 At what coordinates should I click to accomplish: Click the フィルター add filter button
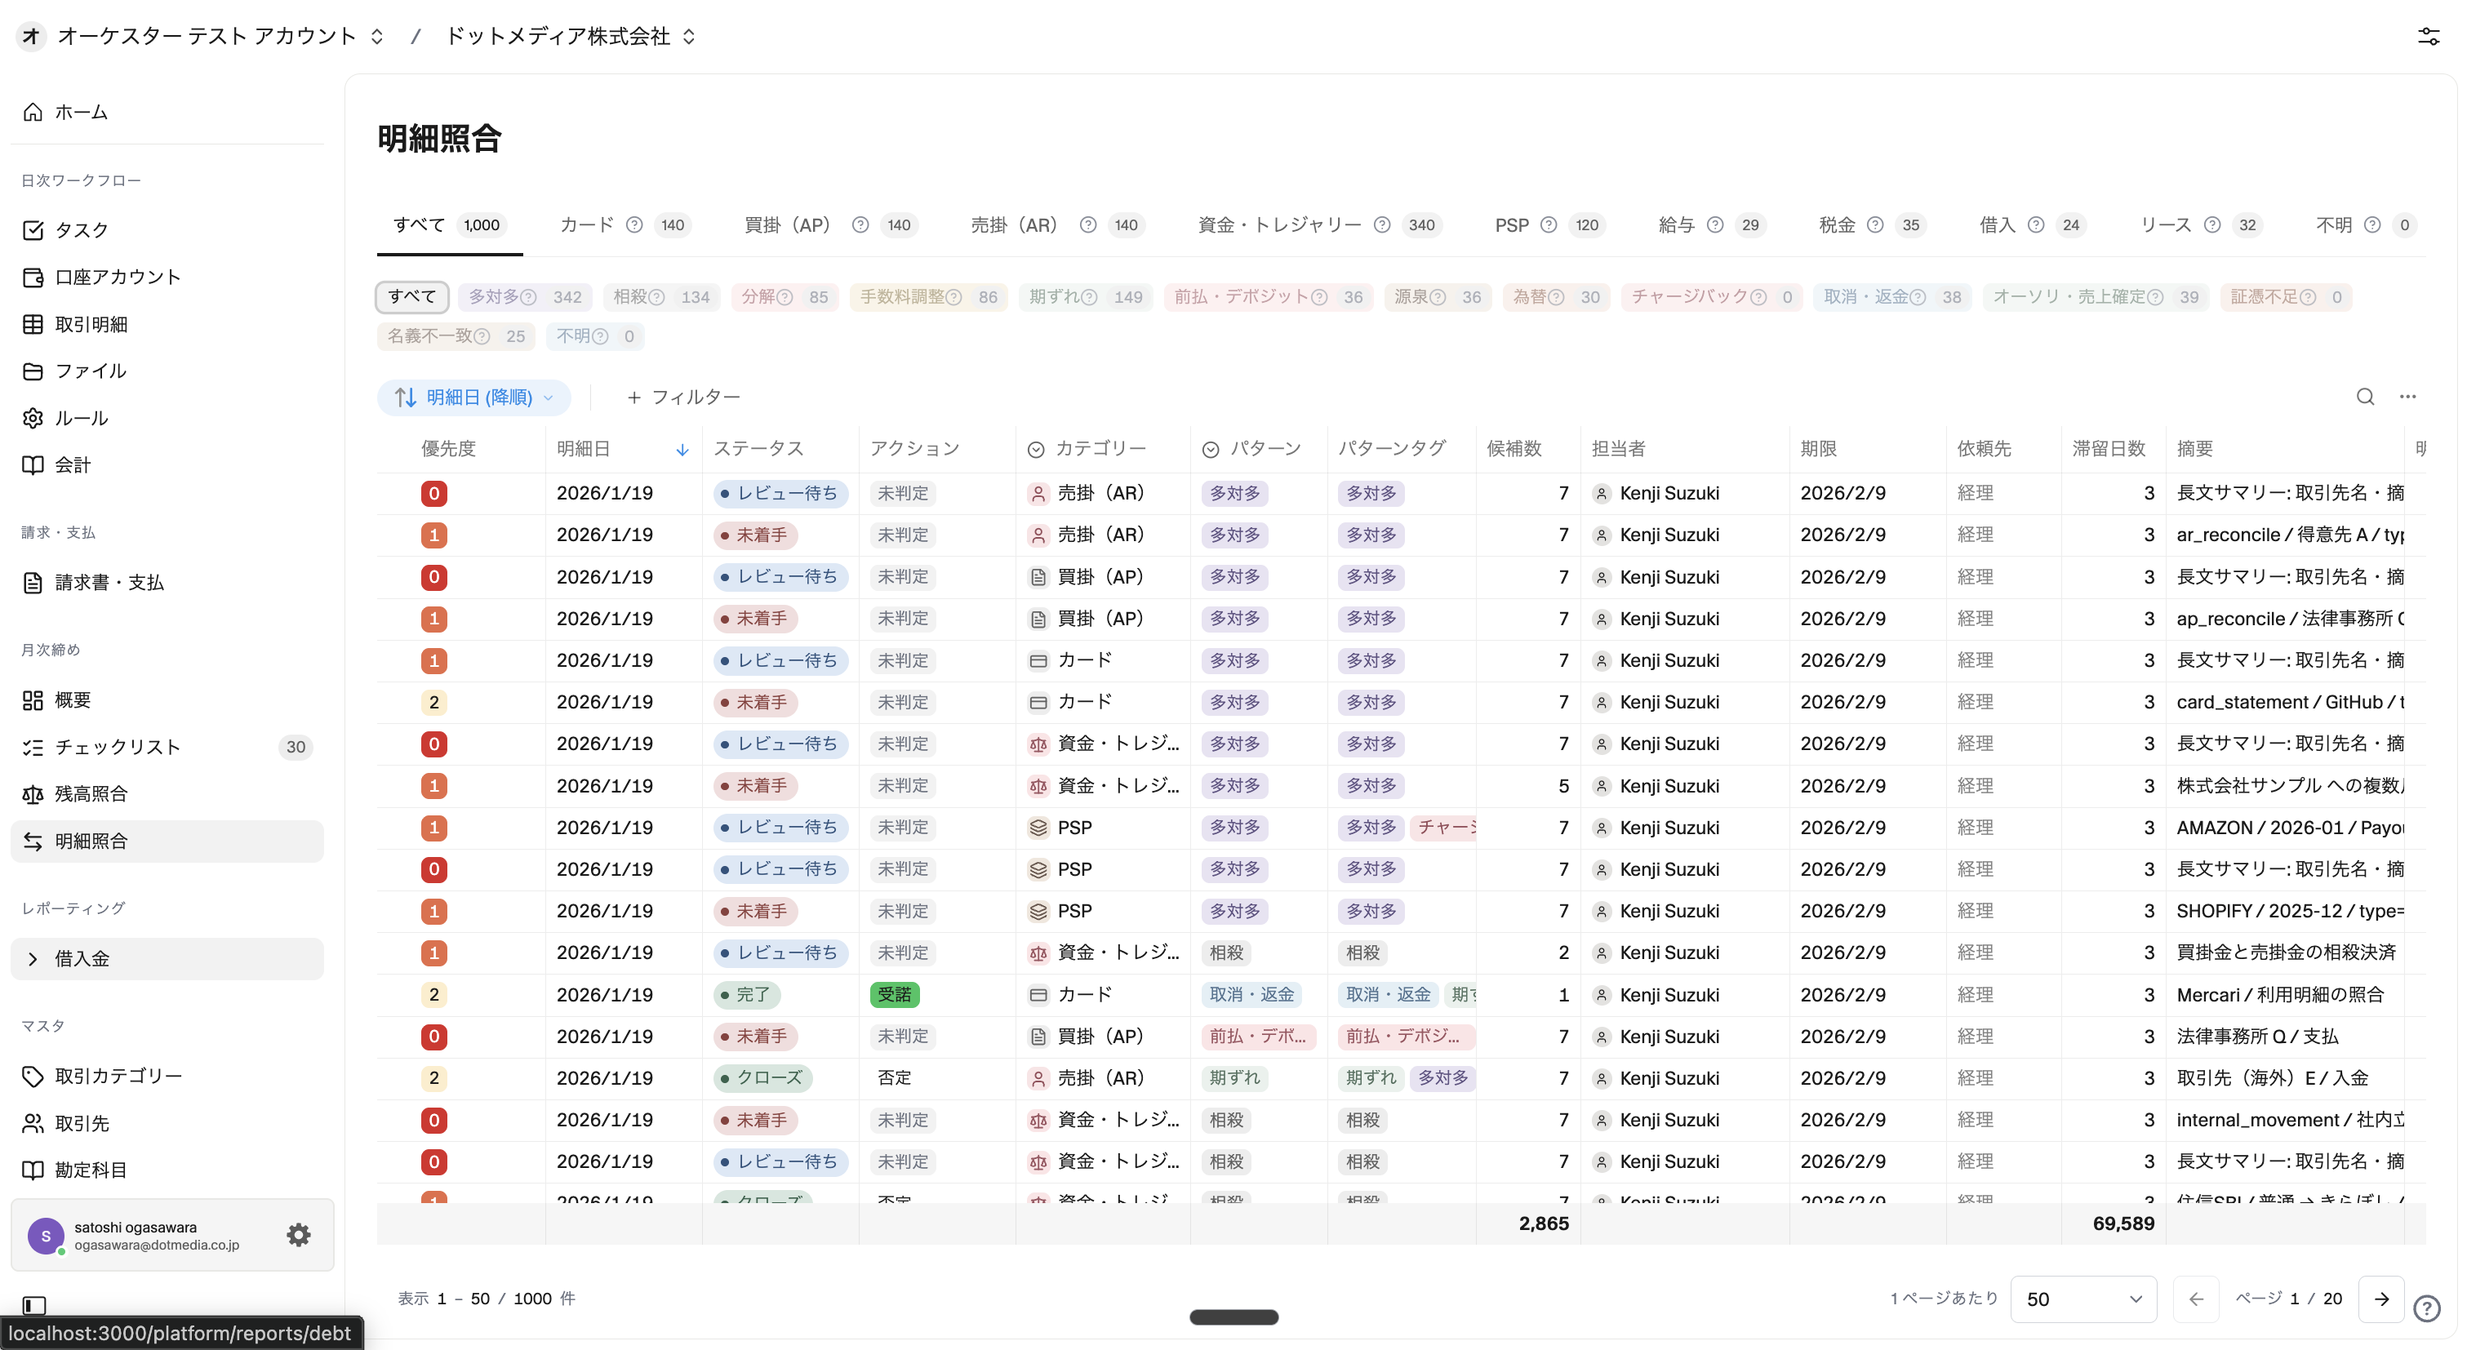[x=684, y=397]
